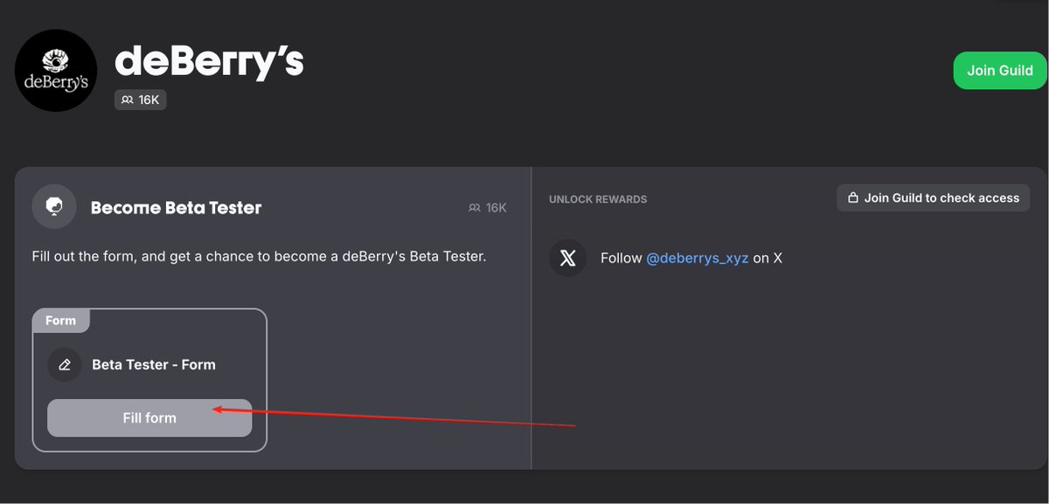1049x504 pixels.
Task: Click the 16K count in the role card
Action: (496, 208)
